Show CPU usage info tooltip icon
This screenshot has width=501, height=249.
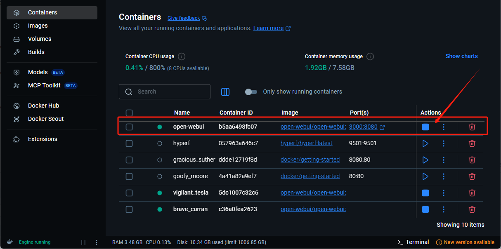182,56
